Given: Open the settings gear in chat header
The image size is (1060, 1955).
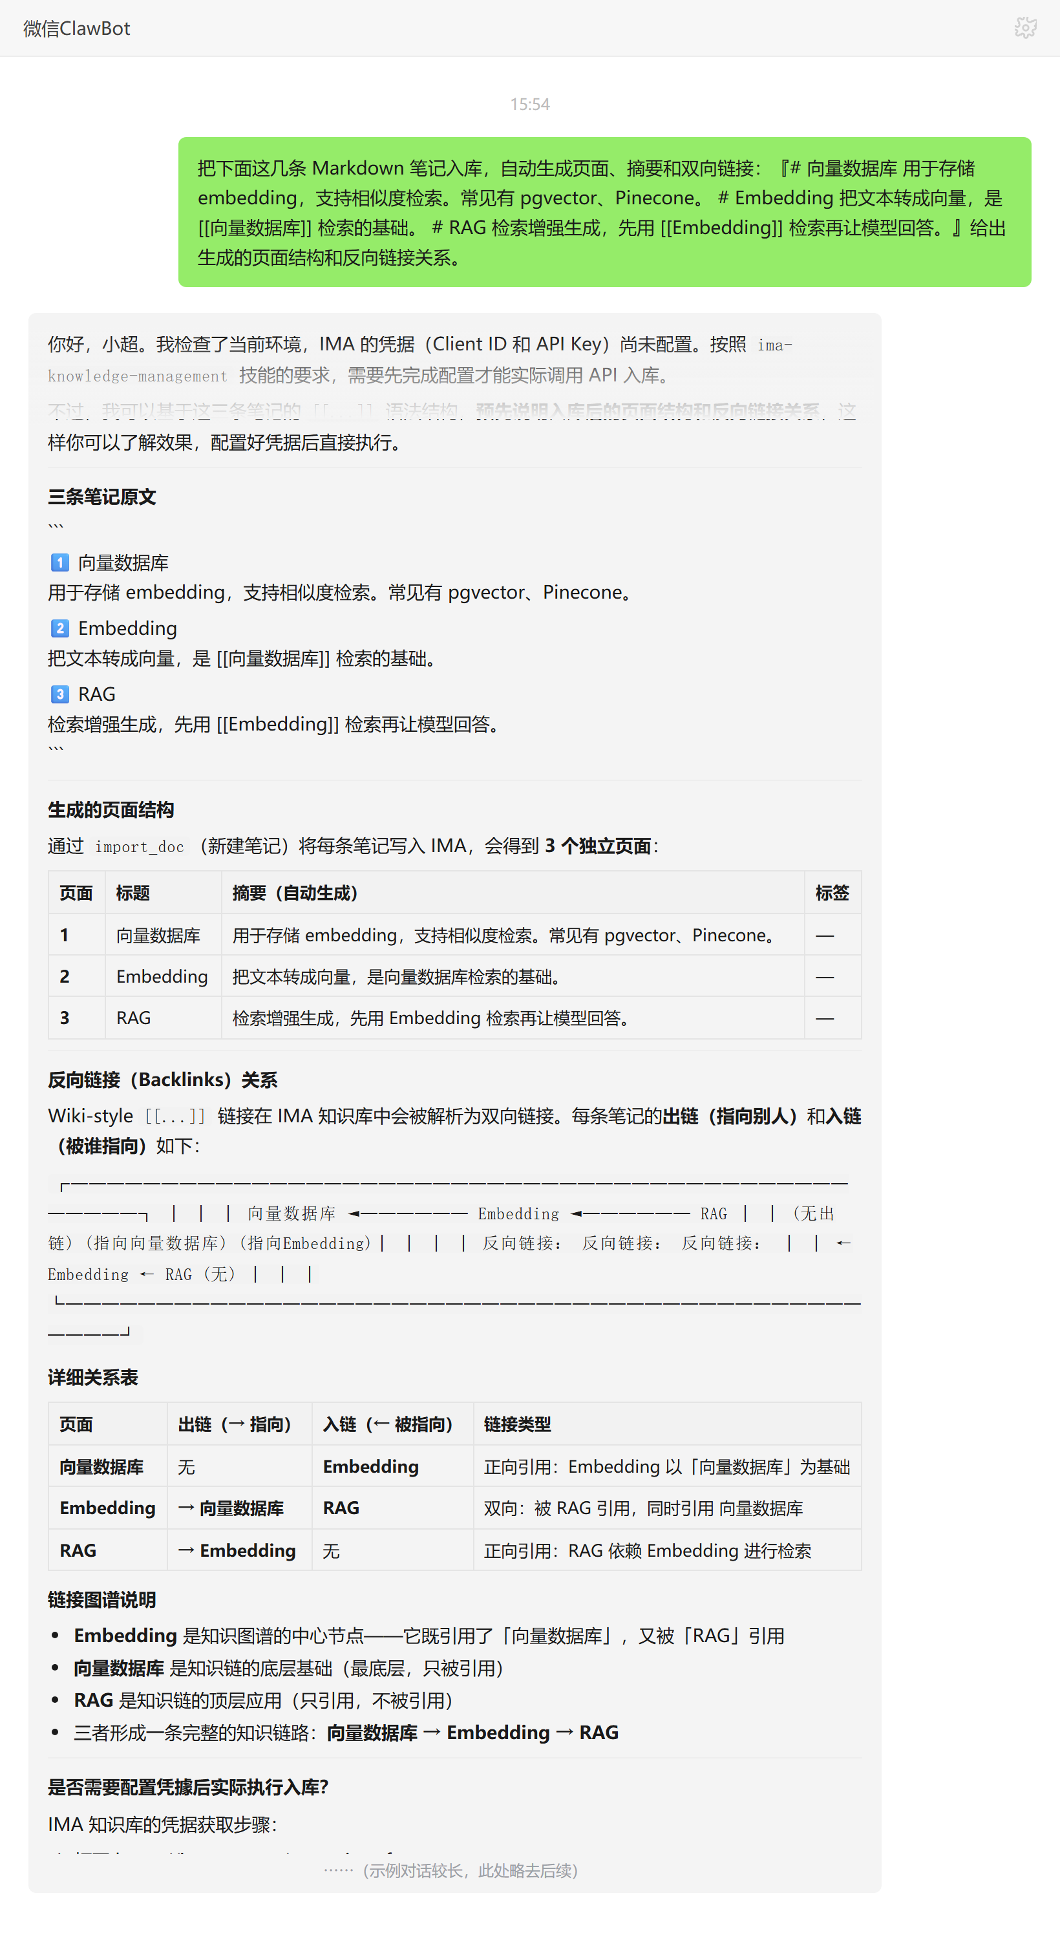Looking at the screenshot, I should coord(1025,28).
